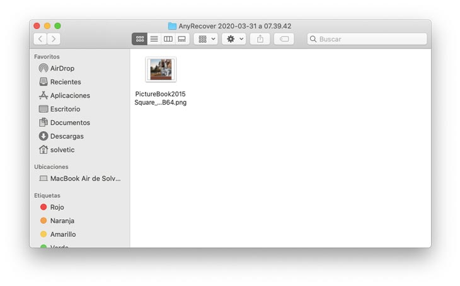Click the Escritorio desktop icon
This screenshot has height=286, width=460.
click(x=43, y=109)
